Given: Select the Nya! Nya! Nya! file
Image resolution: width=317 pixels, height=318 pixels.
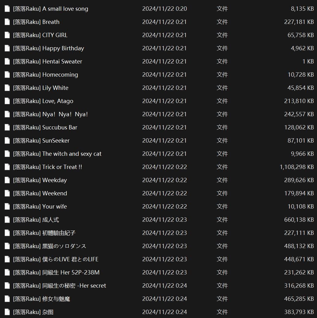Looking at the screenshot, I should pos(51,114).
